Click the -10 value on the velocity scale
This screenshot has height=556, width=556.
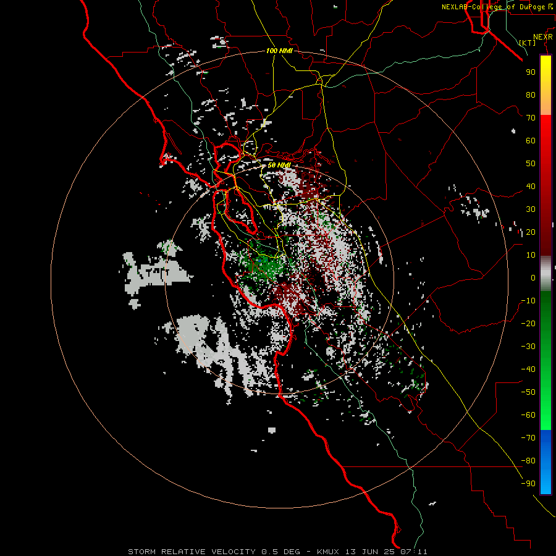click(528, 301)
